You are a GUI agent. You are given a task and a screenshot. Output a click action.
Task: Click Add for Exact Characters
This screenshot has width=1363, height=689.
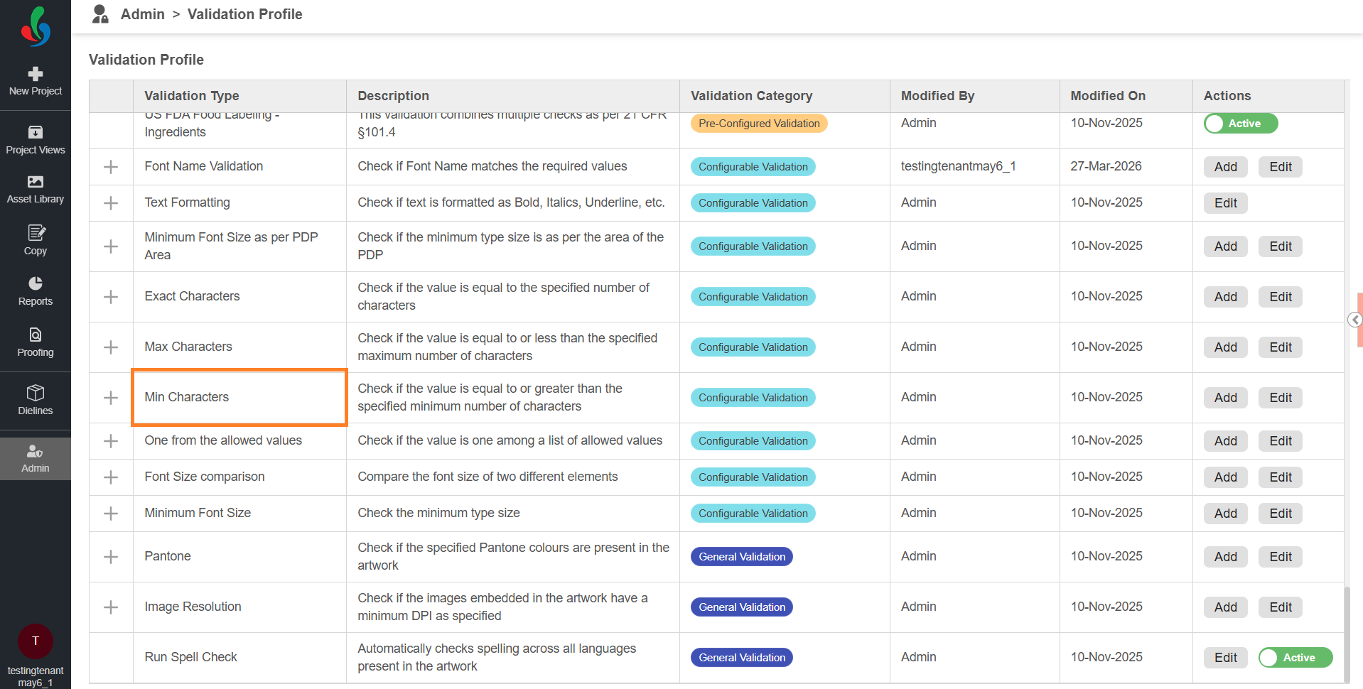(1225, 297)
